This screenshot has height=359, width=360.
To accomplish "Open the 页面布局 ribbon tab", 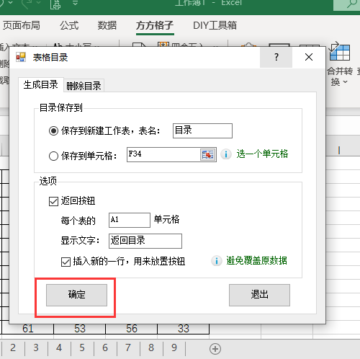I will pos(21,25).
